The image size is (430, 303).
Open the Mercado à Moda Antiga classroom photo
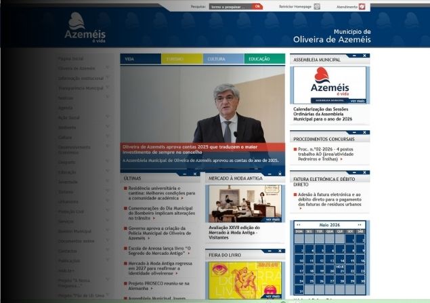coord(245,203)
